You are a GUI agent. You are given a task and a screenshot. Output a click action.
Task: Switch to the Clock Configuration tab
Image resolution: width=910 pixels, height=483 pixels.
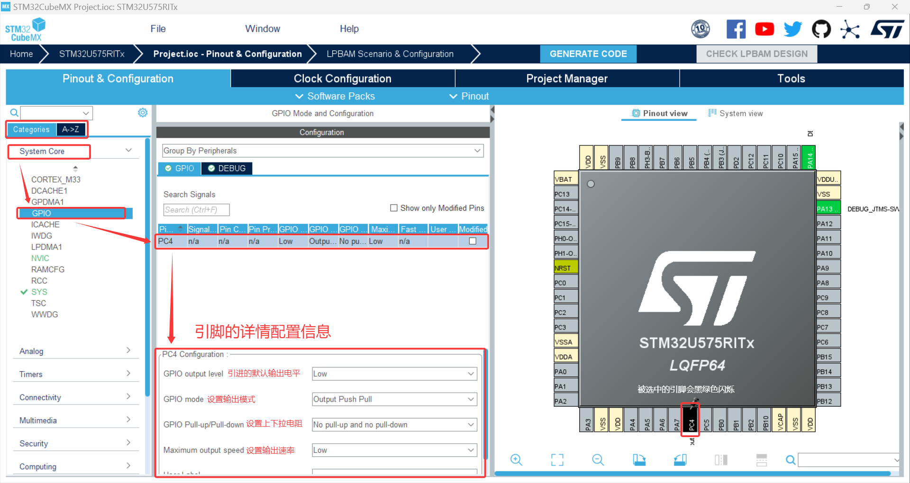pos(343,79)
